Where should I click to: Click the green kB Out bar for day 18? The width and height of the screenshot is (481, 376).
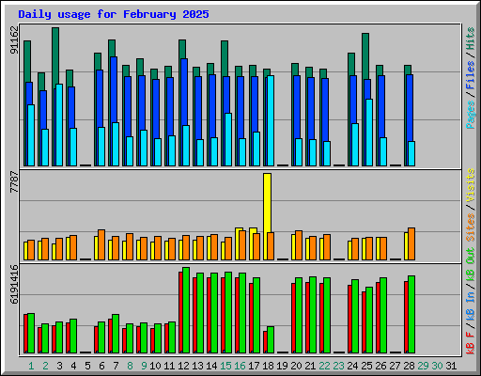pyautogui.click(x=271, y=340)
